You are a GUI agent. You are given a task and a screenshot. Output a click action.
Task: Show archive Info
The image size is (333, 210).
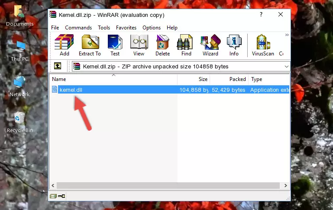234,45
